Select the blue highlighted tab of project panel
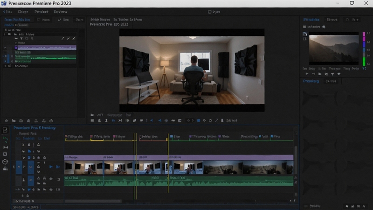The height and width of the screenshot is (210, 373). (17, 20)
